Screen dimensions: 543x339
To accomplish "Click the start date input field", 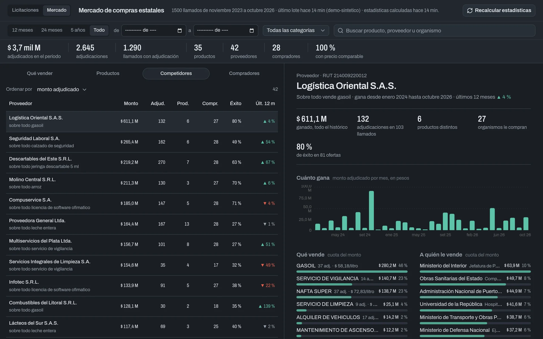I will [154, 31].
